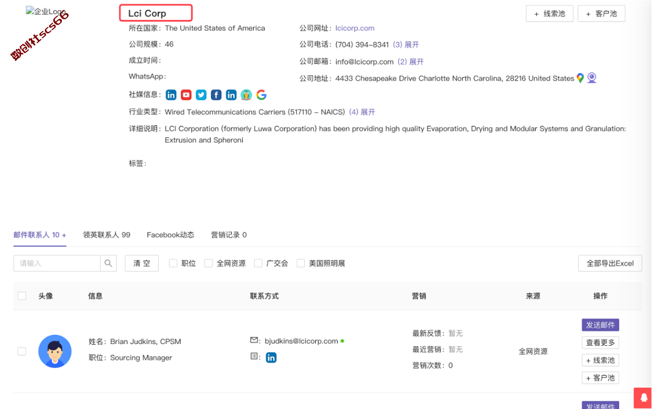The image size is (655, 409).
Task: Add Brian Judkins to 线索池
Action: click(600, 360)
